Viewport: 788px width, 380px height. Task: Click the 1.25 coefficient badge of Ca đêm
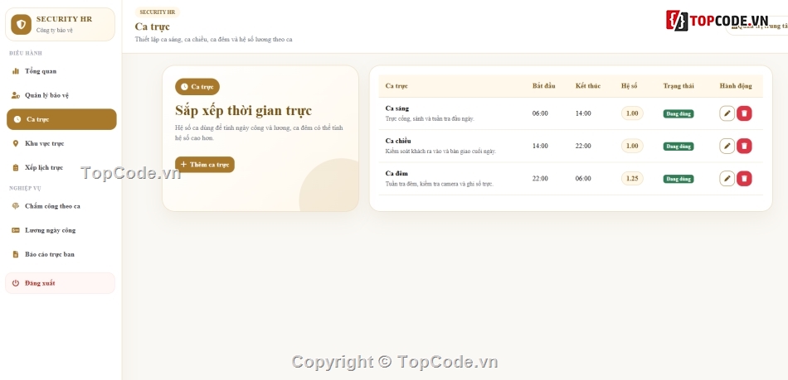(x=632, y=179)
